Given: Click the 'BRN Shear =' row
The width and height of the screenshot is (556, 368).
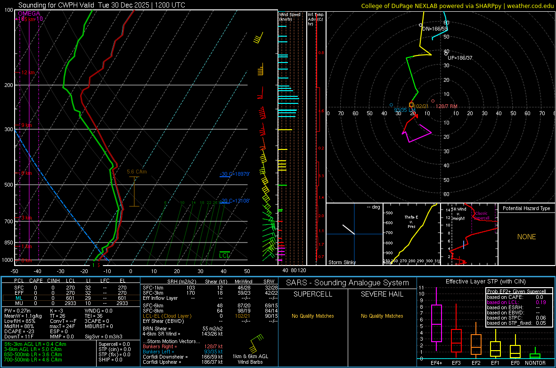Looking at the screenshot, I should (183, 329).
